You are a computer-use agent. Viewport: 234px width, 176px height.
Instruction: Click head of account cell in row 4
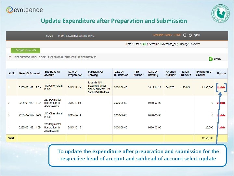pyautogui.click(x=30, y=127)
